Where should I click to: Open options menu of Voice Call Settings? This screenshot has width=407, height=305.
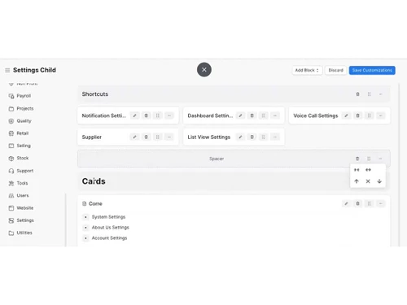381,115
